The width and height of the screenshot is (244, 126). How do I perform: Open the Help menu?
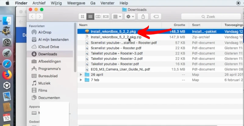coord(124,3)
